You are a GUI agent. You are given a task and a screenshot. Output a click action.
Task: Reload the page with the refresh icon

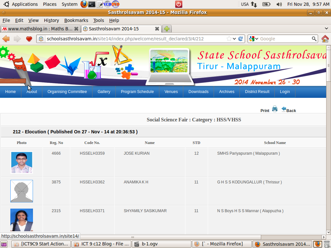point(240,39)
